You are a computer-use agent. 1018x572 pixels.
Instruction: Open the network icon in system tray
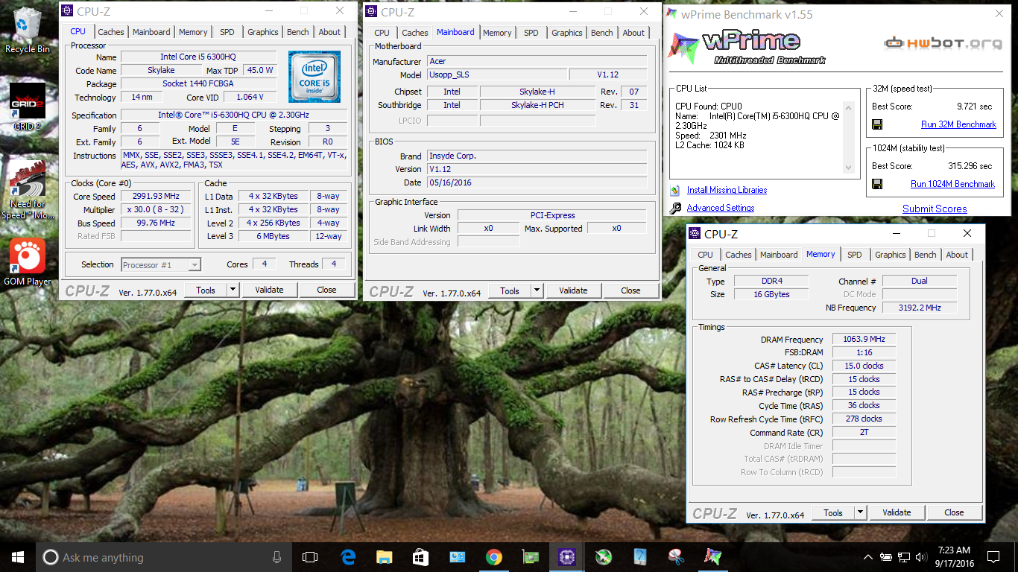point(903,557)
